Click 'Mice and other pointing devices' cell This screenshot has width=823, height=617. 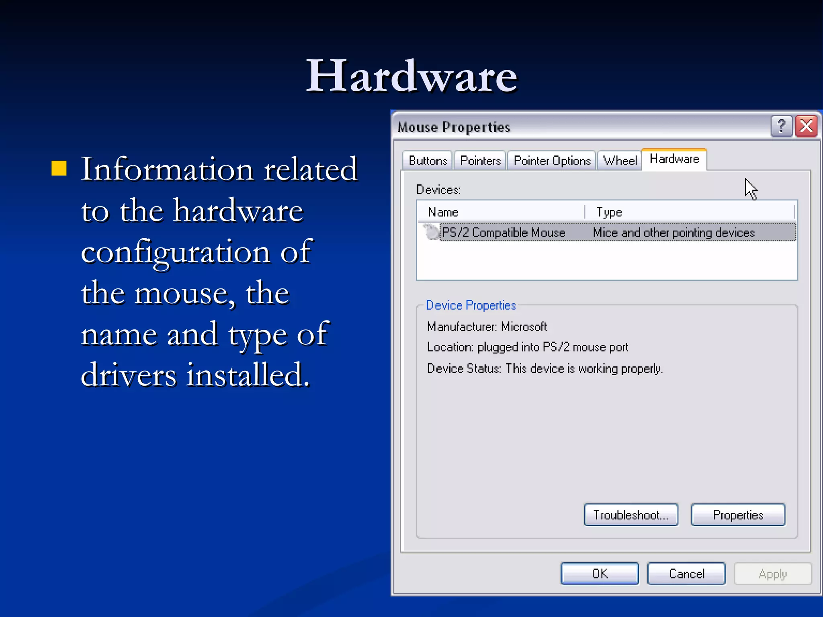pos(674,233)
